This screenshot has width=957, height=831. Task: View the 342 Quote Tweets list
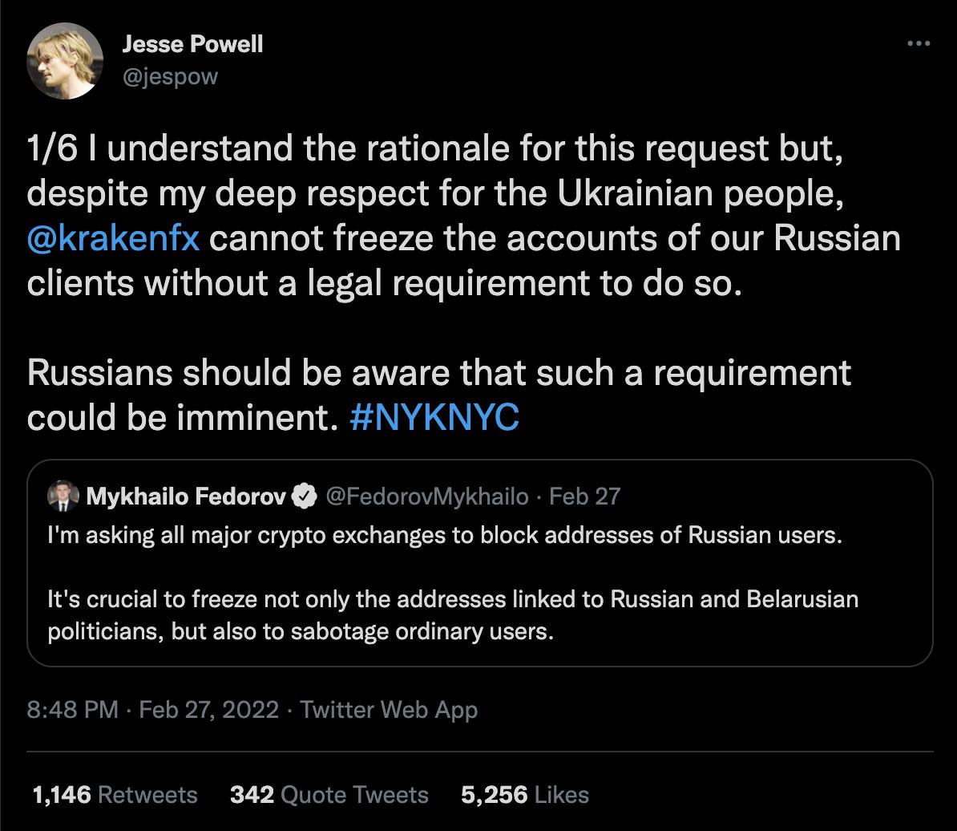pyautogui.click(x=329, y=795)
